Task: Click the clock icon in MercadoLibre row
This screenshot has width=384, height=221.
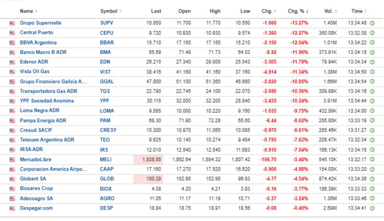Action: 372,159
